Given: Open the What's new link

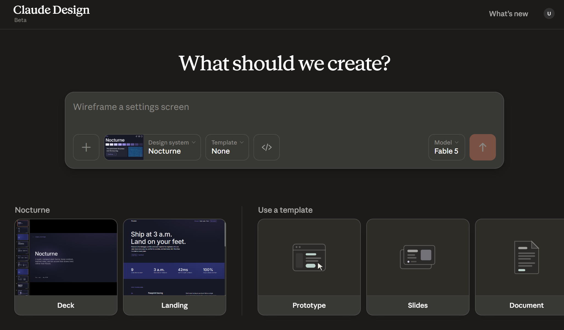Looking at the screenshot, I should point(509,14).
